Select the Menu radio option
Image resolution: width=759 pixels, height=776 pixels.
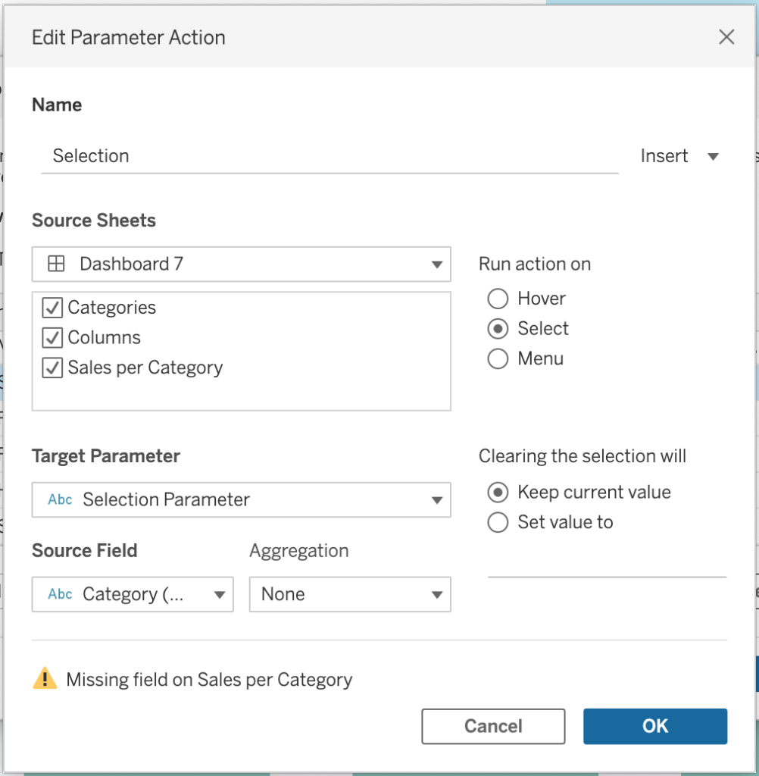pos(498,359)
